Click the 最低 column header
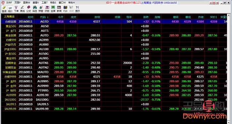This screenshot has height=124, width=232. pos(188,17)
